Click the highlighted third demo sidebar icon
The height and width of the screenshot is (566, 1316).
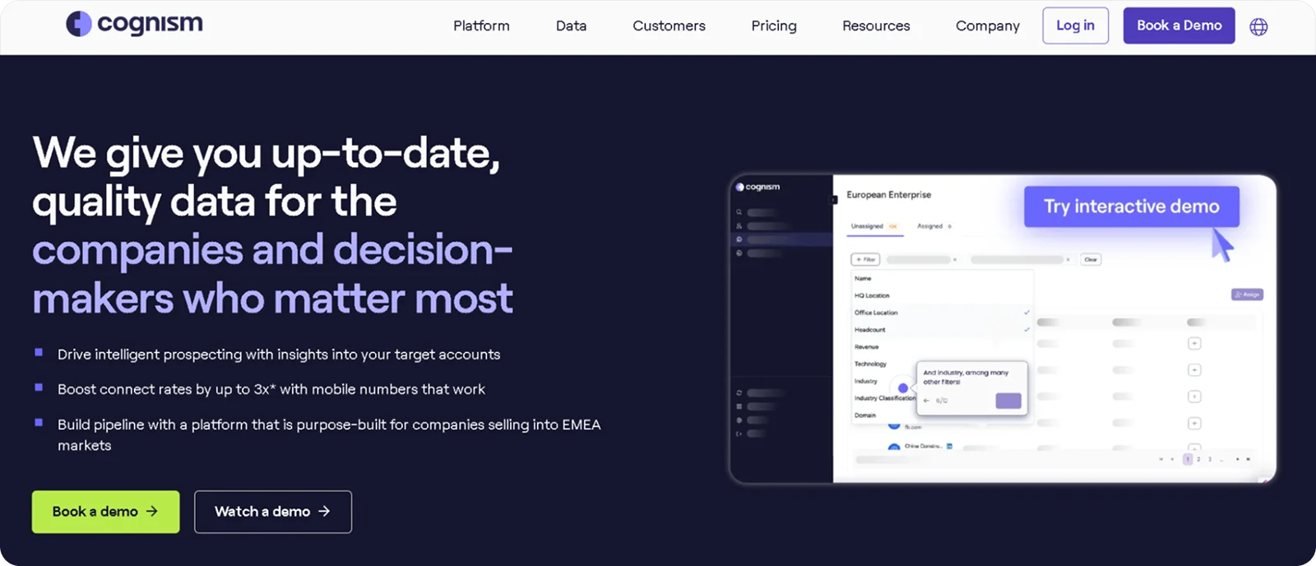pyautogui.click(x=739, y=239)
